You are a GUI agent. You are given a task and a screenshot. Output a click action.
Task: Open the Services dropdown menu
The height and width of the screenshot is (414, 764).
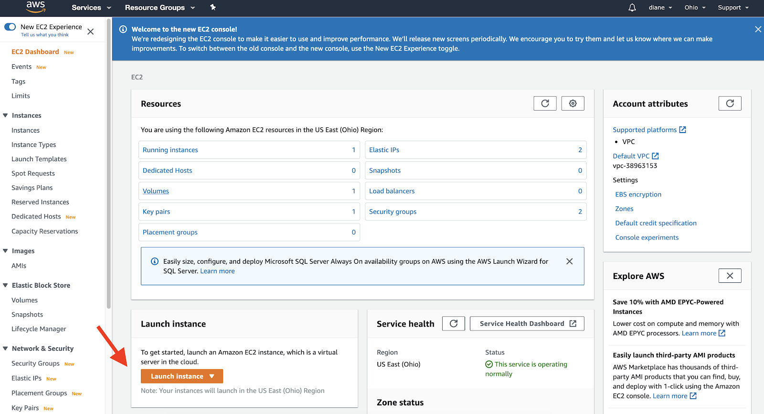coord(91,8)
